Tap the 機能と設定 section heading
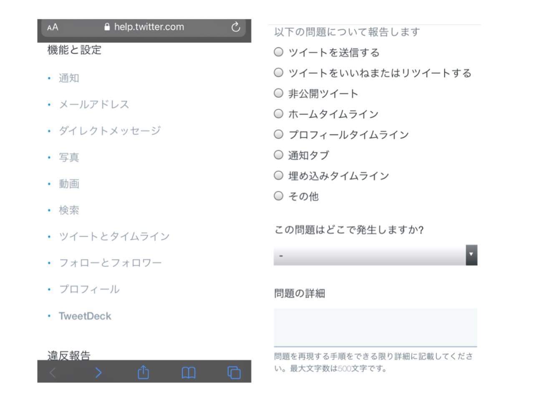534x401 pixels. tap(74, 50)
